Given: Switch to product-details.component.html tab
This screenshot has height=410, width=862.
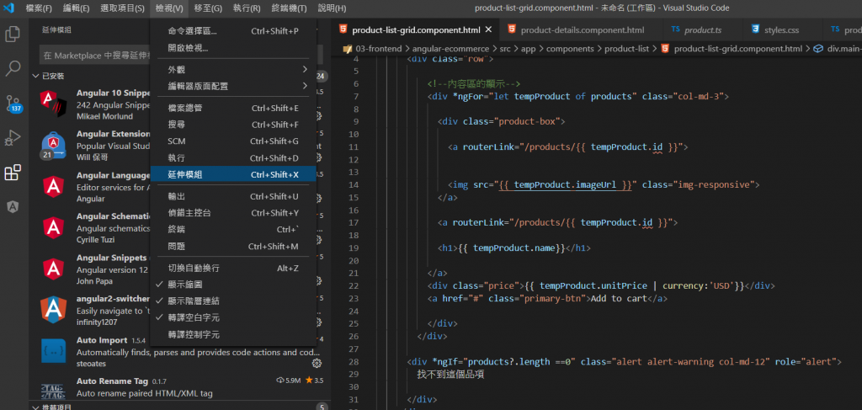Looking at the screenshot, I should coord(581,30).
